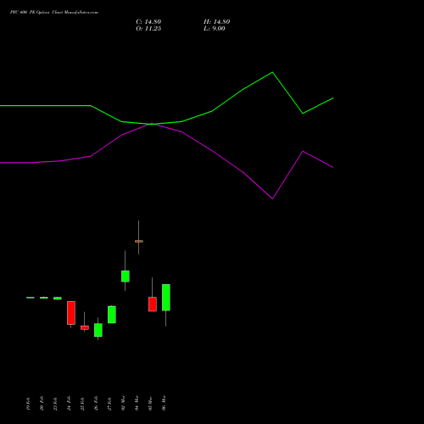Click the chart title text at top-left
Image resolution: width=424 pixels, height=424 pixels.
point(54,13)
